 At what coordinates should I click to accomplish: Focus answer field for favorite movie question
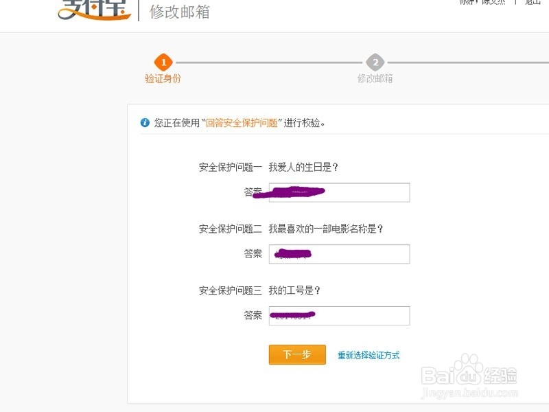(x=339, y=254)
